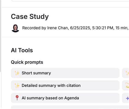Click Irene Chan's profile avatar

15,28
